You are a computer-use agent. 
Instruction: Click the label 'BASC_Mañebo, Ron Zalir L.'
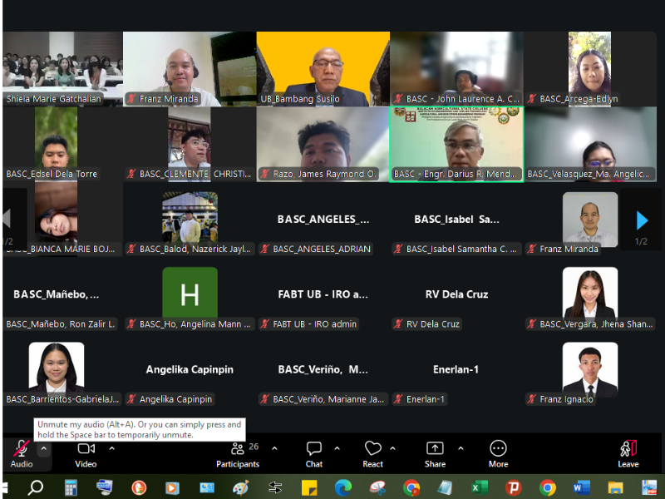coord(61,324)
